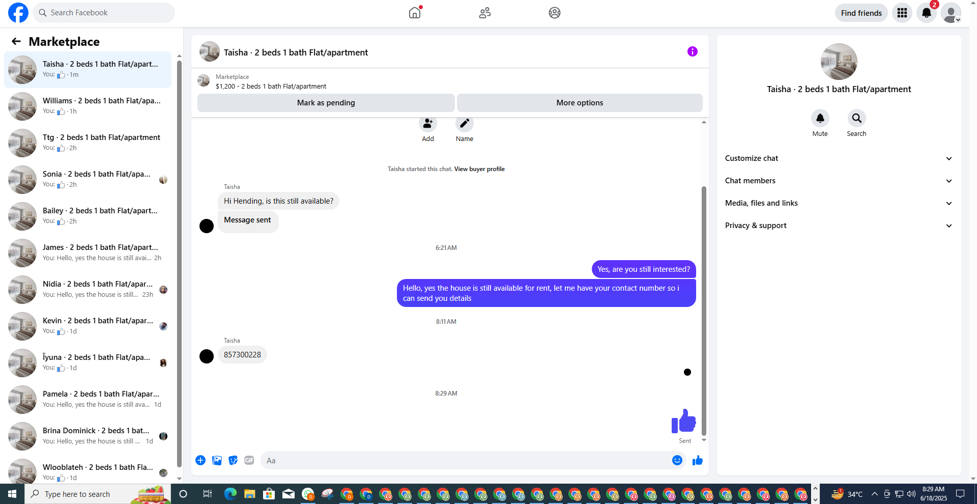
Task: Go back using the Marketplace back arrow
Action: point(16,42)
